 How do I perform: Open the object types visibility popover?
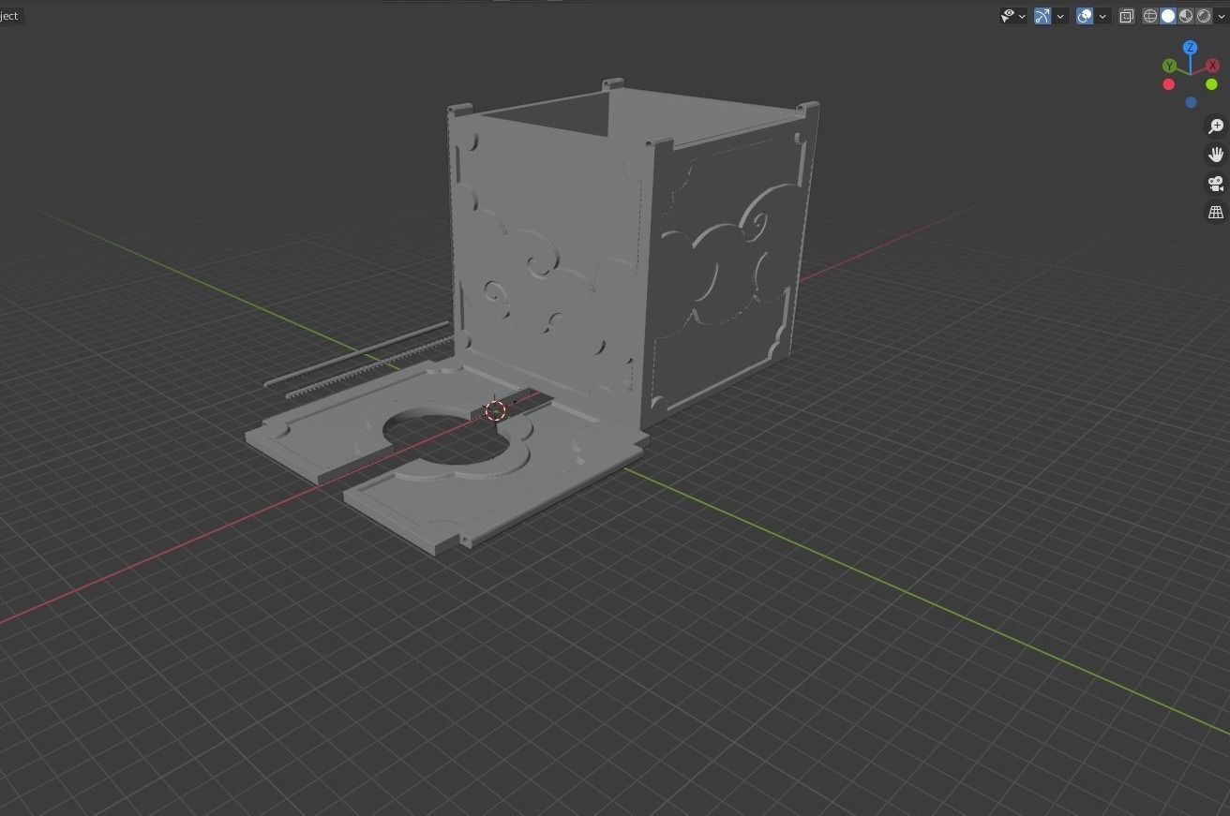pyautogui.click(x=1012, y=16)
